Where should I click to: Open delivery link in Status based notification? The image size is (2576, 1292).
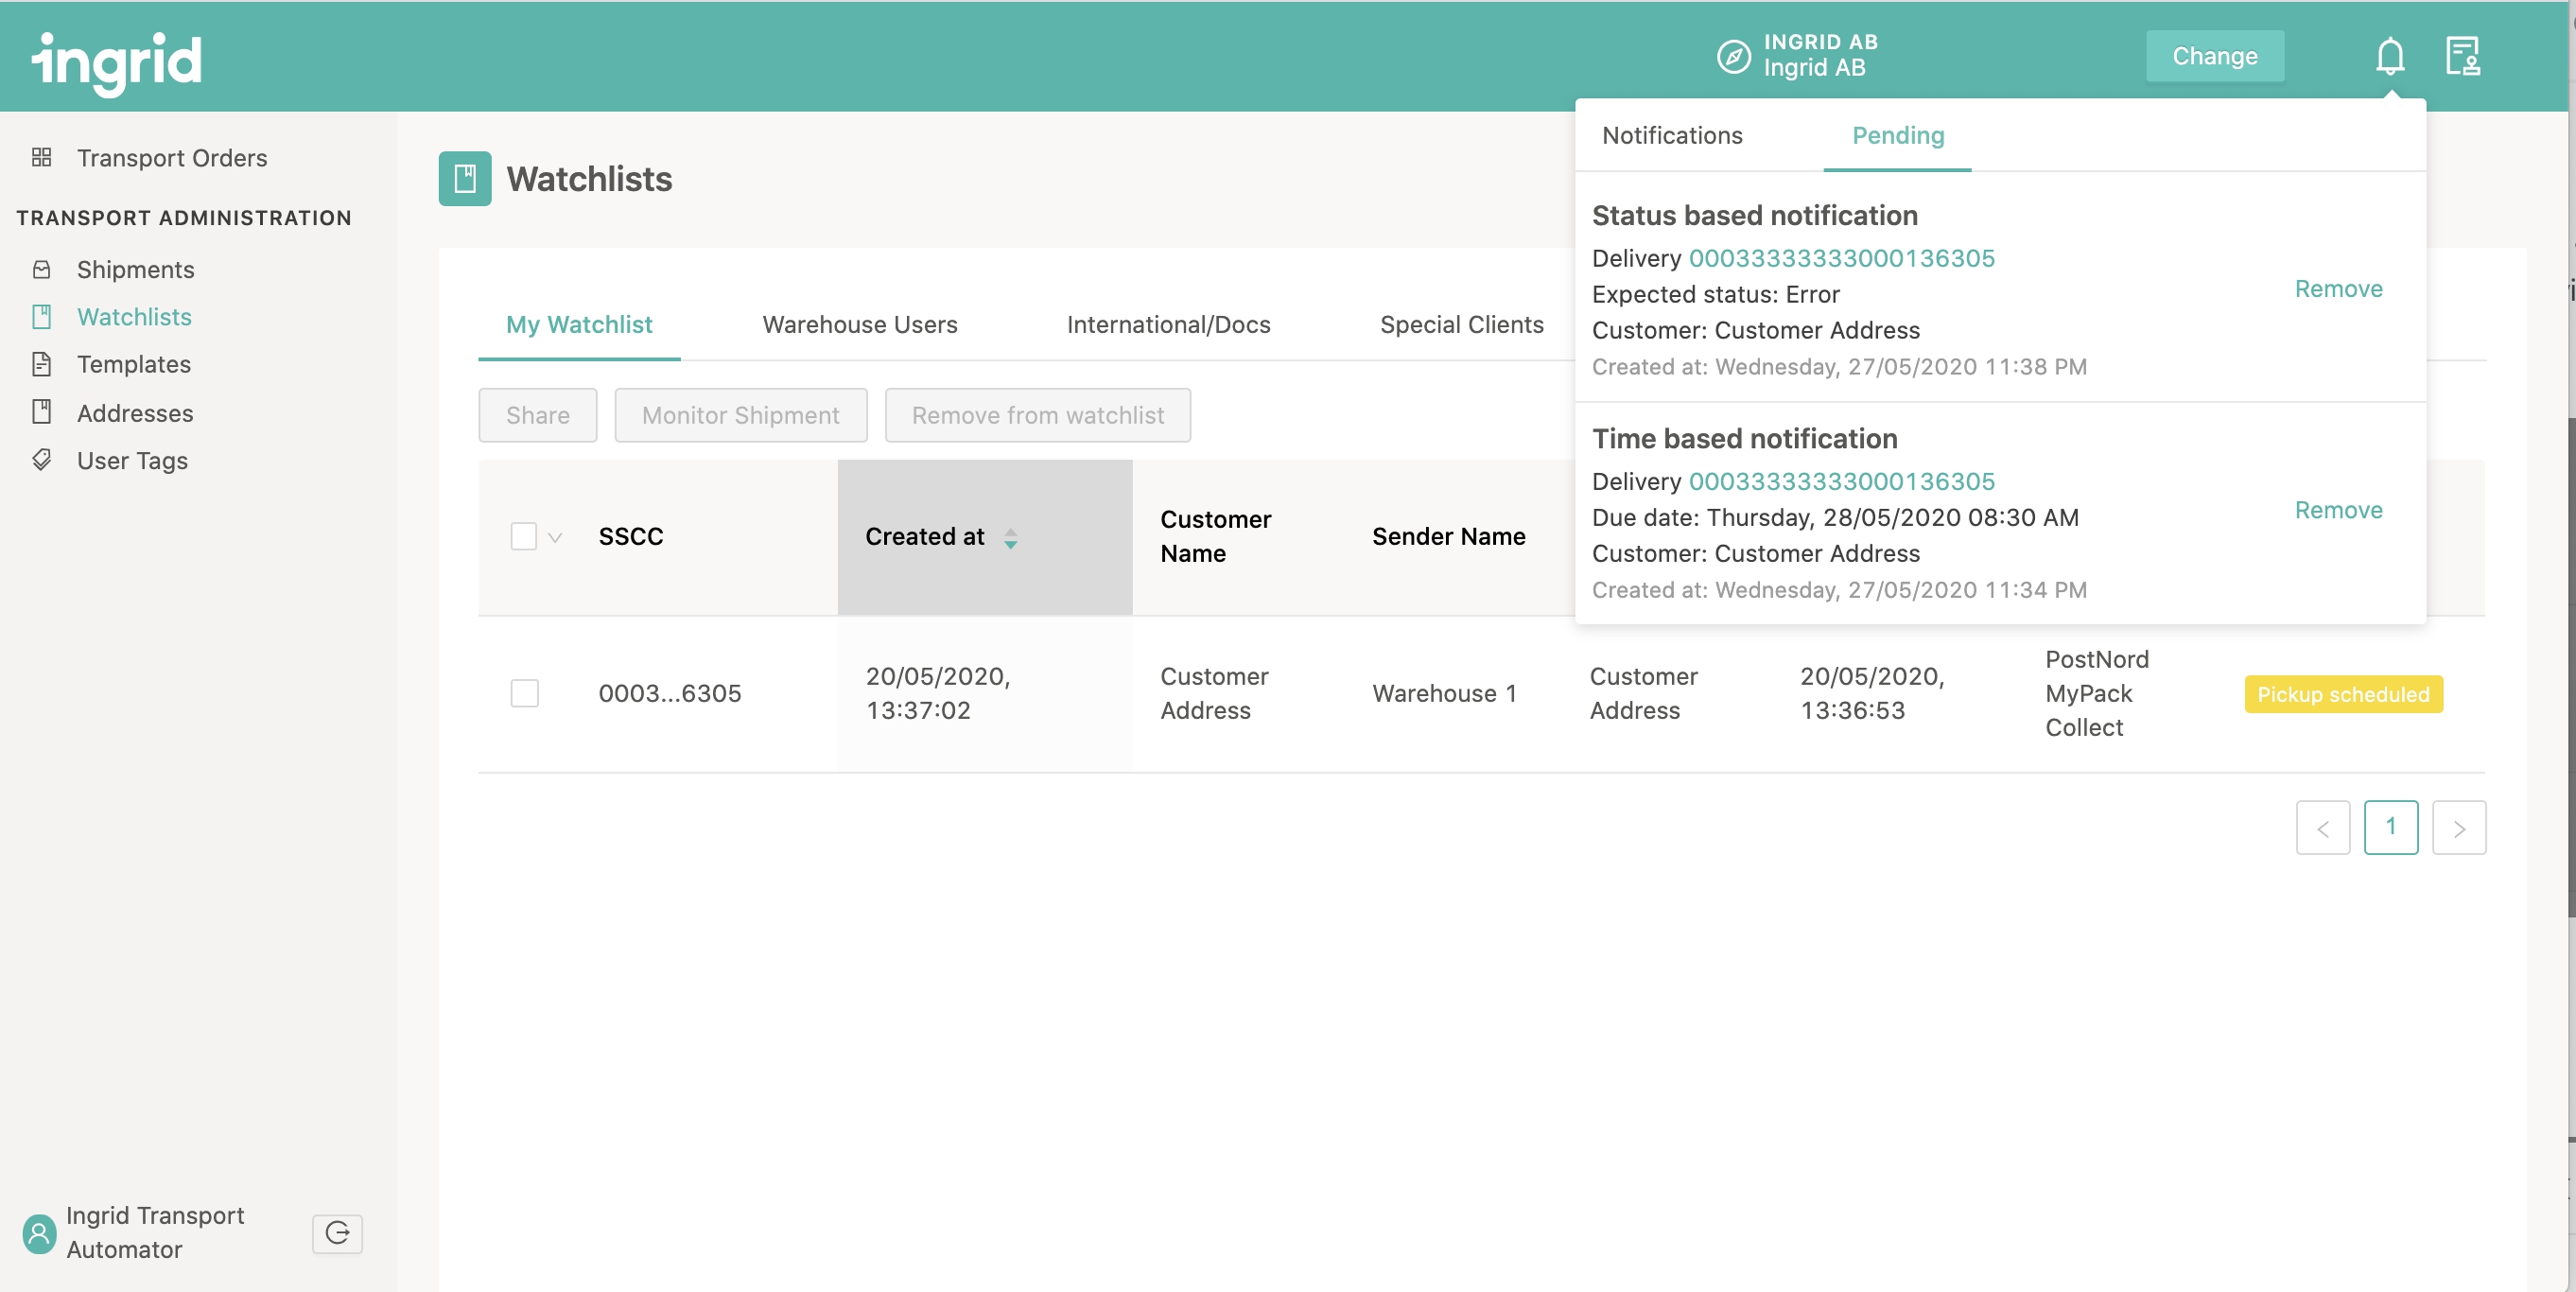(x=1841, y=258)
